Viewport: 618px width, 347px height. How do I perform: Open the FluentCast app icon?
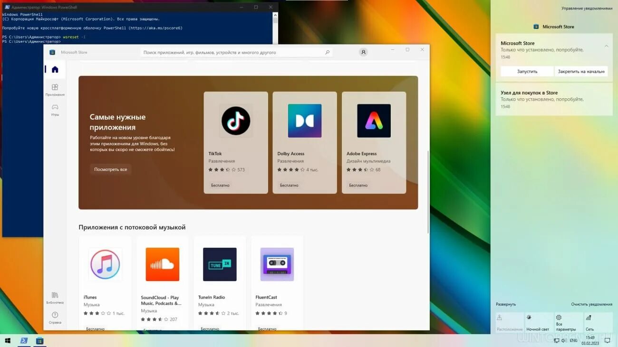click(x=277, y=264)
